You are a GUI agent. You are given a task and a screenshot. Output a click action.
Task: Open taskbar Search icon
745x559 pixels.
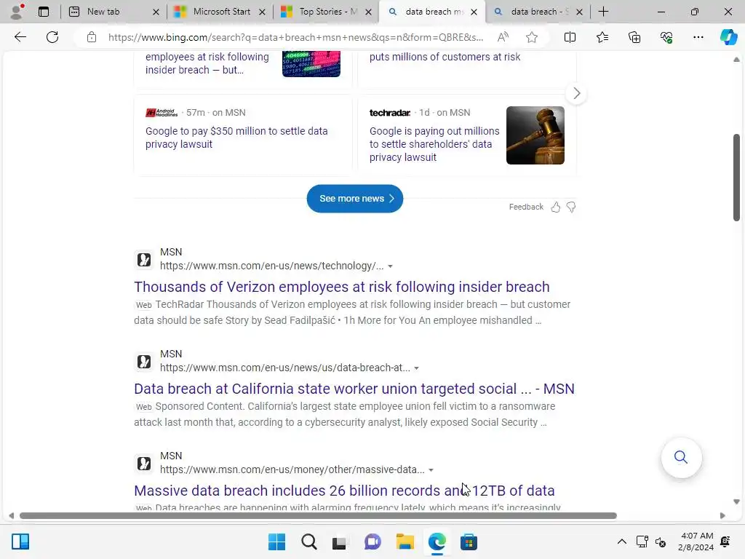pyautogui.click(x=308, y=542)
